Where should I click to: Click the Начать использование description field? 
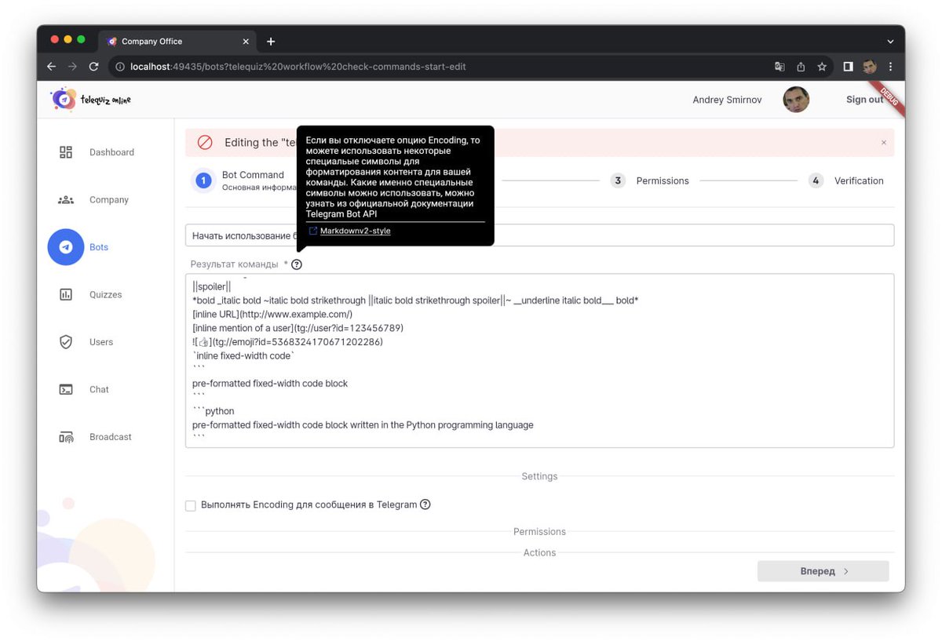(x=539, y=235)
